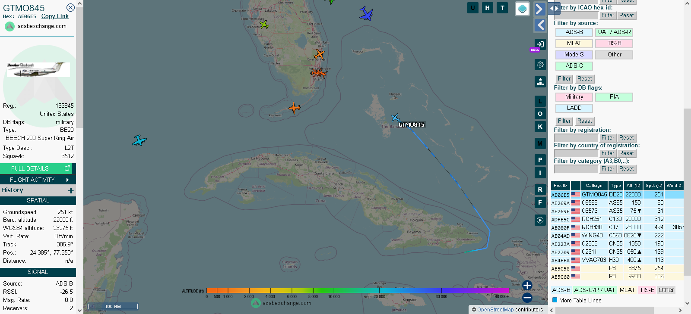Expand the FLIGHT ACTIVITY menu

click(38, 180)
